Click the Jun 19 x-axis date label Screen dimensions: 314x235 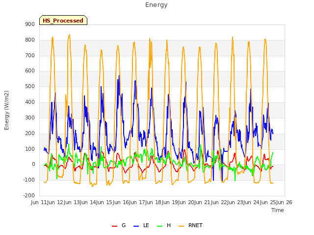(x=170, y=202)
